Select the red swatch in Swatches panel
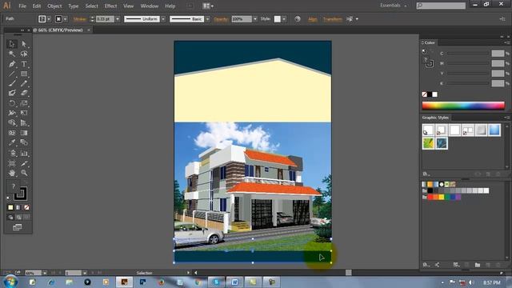 pyautogui.click(x=430, y=197)
